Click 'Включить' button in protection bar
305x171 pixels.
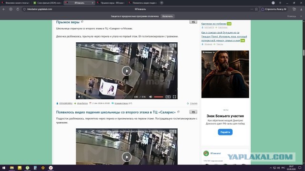coord(167,16)
